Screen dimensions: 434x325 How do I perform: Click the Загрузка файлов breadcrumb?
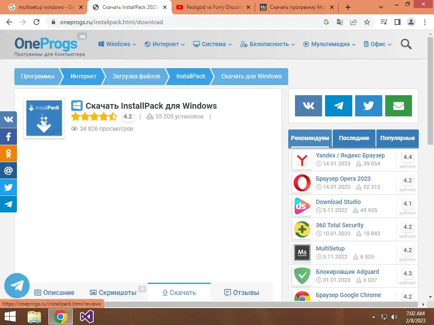[136, 76]
